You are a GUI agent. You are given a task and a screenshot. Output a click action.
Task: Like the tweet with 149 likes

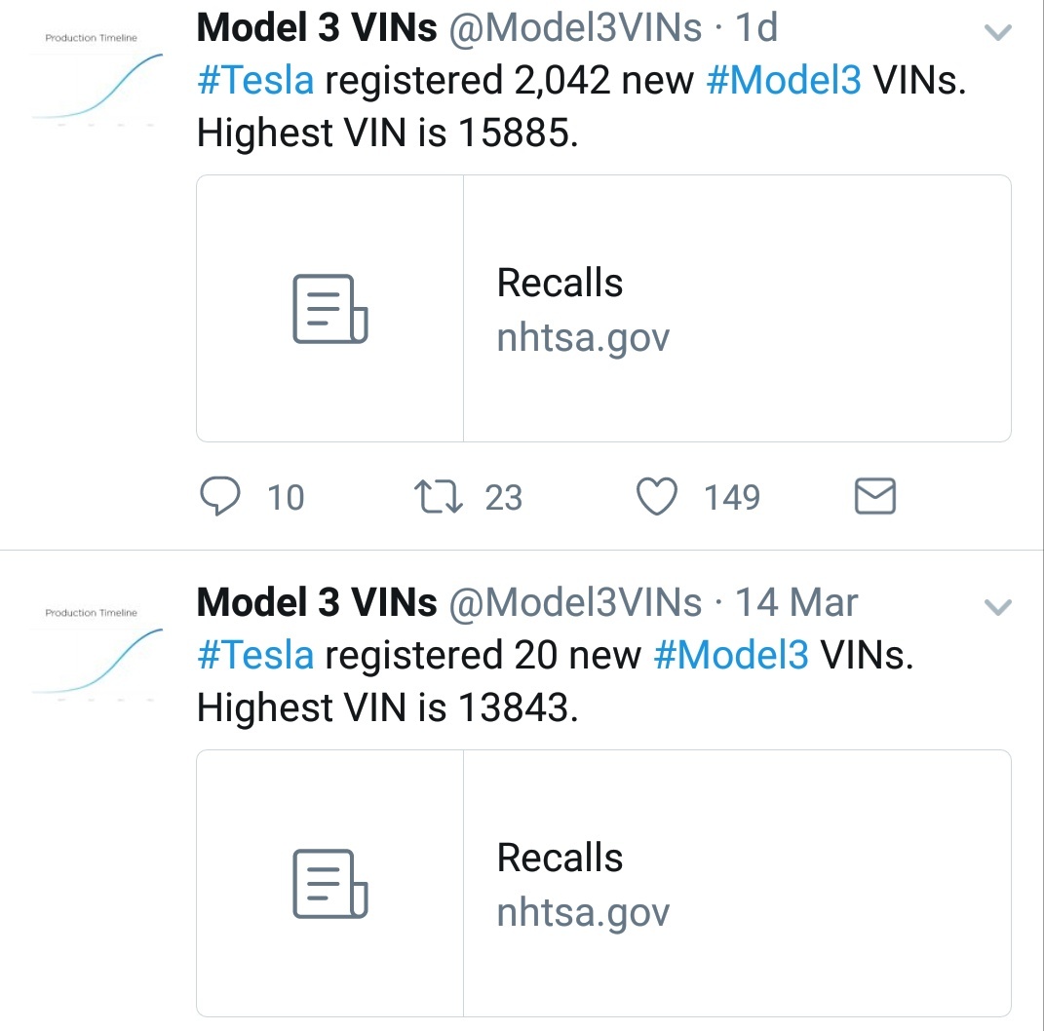(x=656, y=497)
